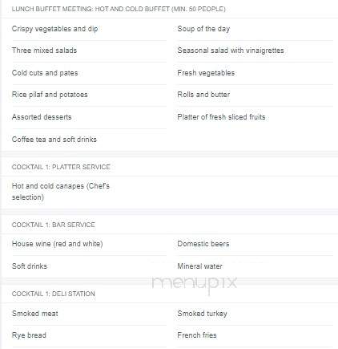The width and height of the screenshot is (338, 349).
Task: Select Coffee tea and soft drinks
Action: (x=54, y=140)
